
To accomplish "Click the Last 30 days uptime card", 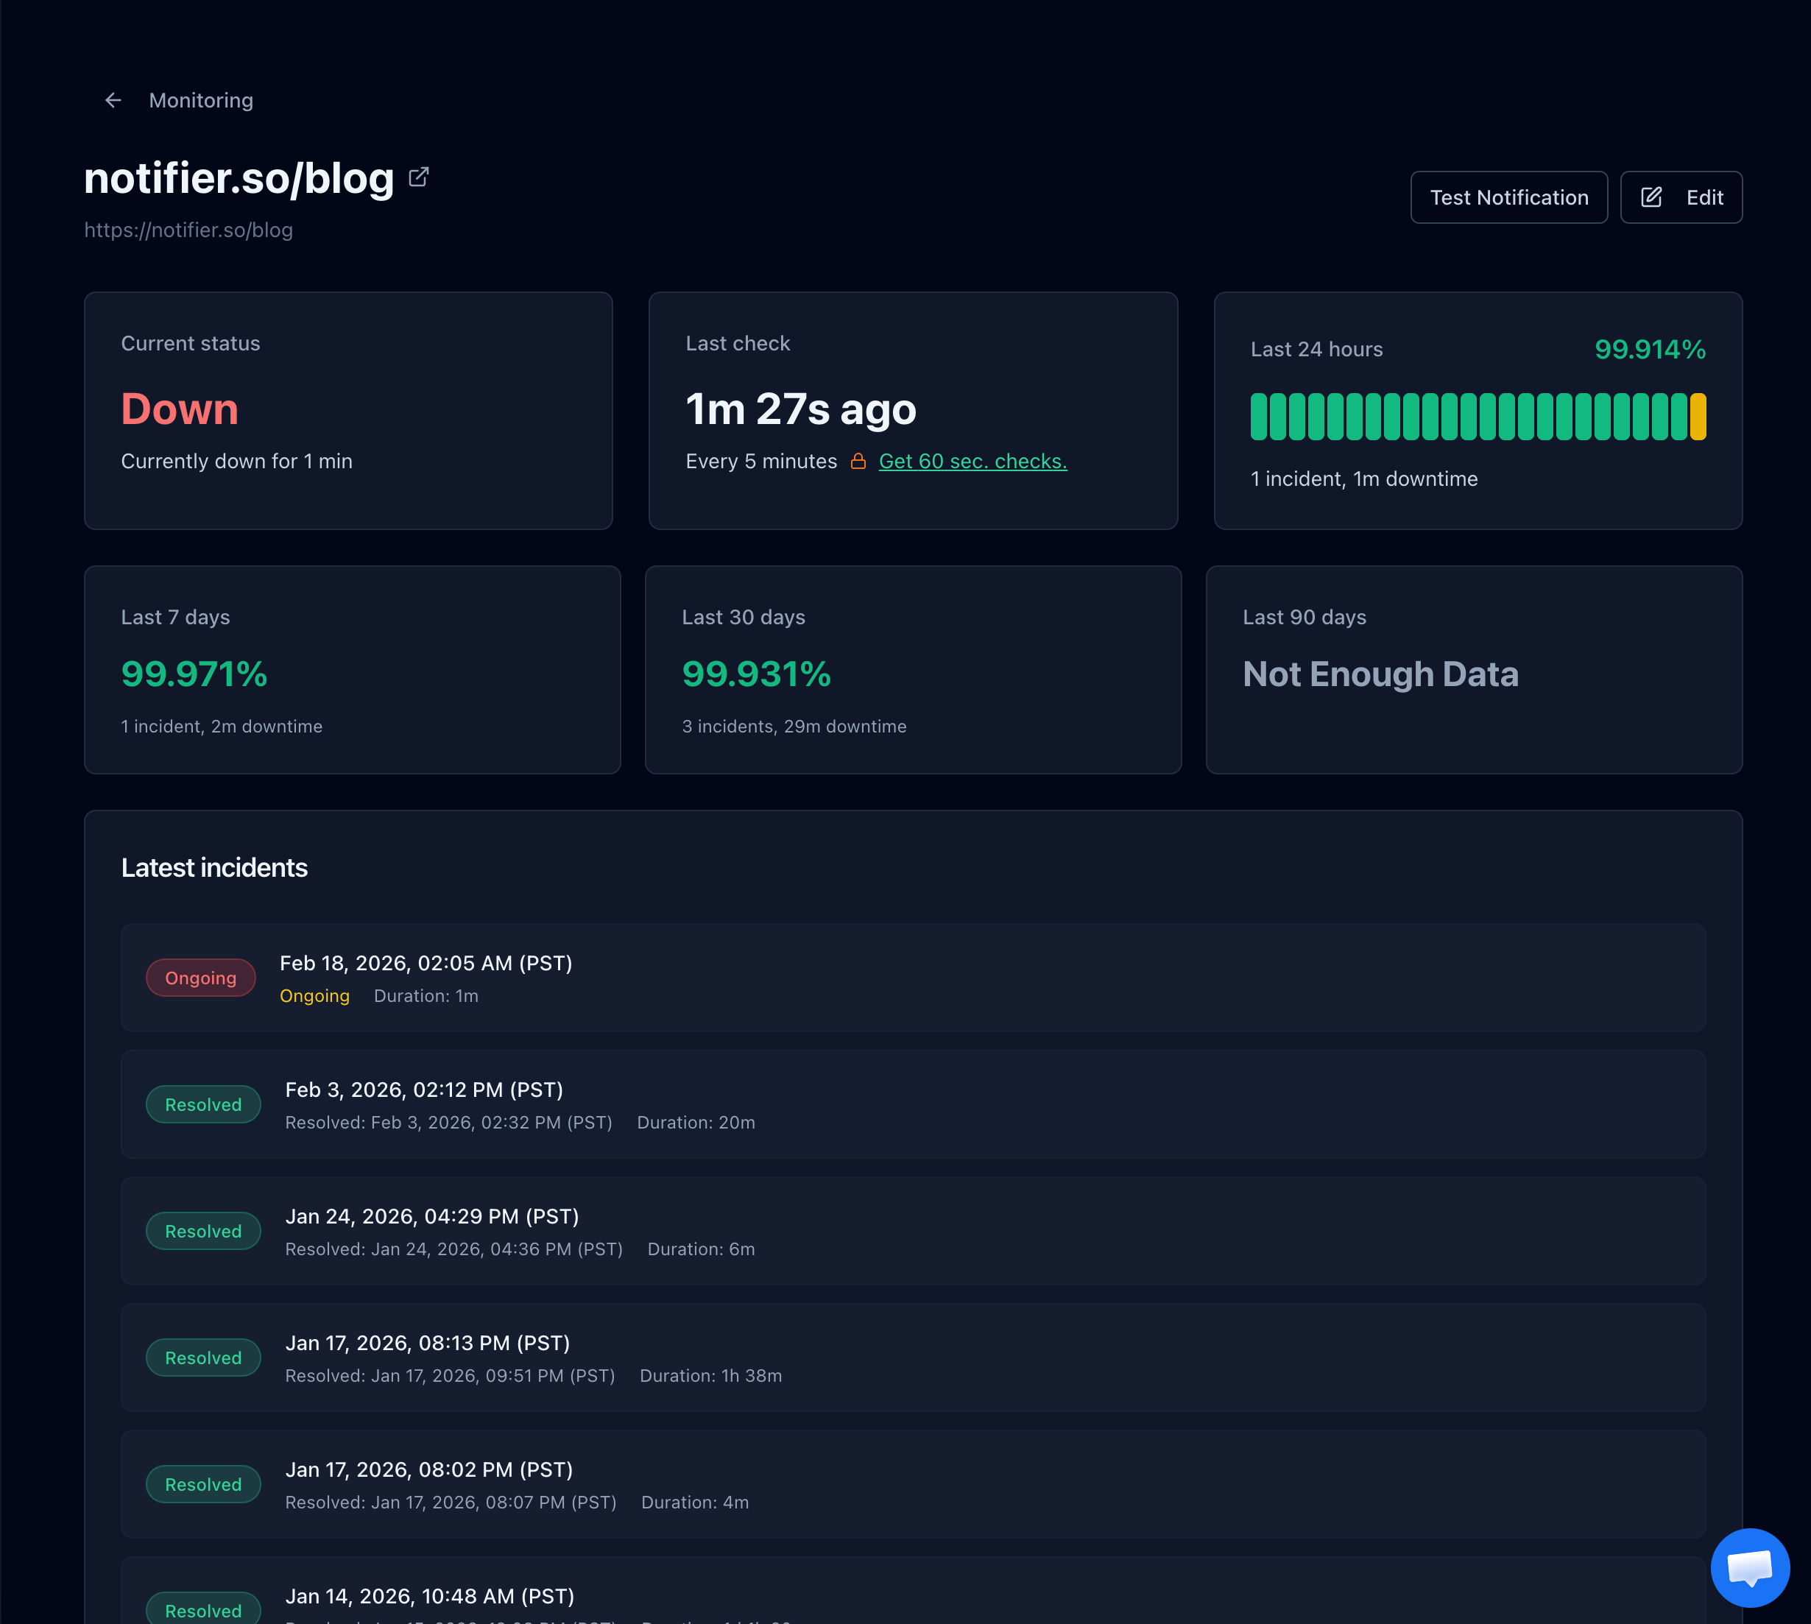I will coord(913,669).
